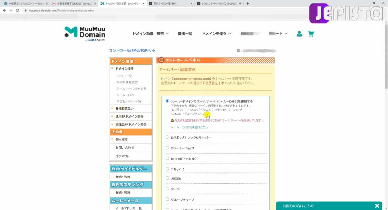The height and width of the screenshot is (210, 388).
Task: Open a new browser tab
Action: (248, 3)
